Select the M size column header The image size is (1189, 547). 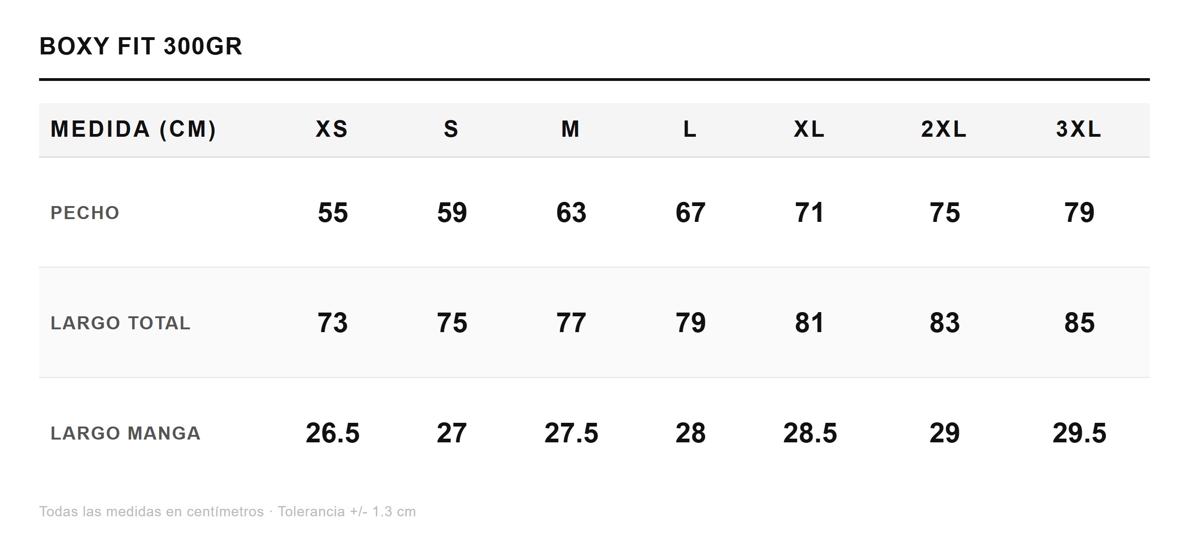coord(571,129)
